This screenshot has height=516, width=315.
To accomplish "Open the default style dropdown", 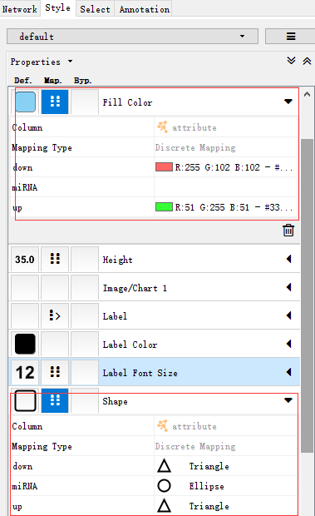I will point(132,36).
